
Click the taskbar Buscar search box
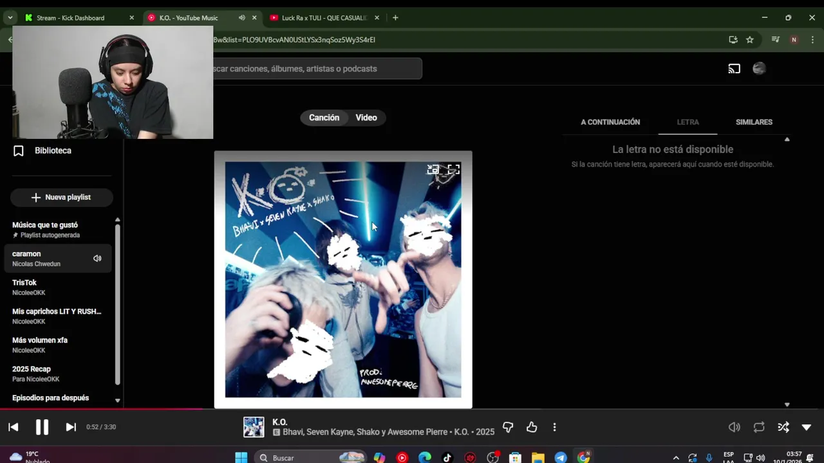pos(310,458)
